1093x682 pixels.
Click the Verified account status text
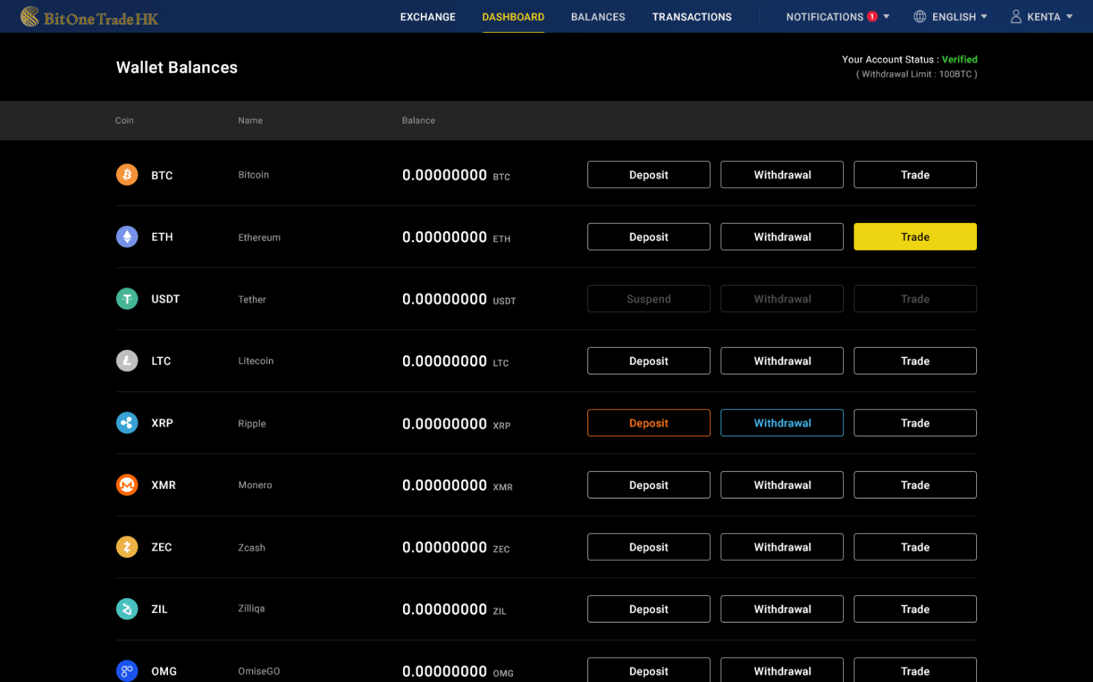[959, 59]
